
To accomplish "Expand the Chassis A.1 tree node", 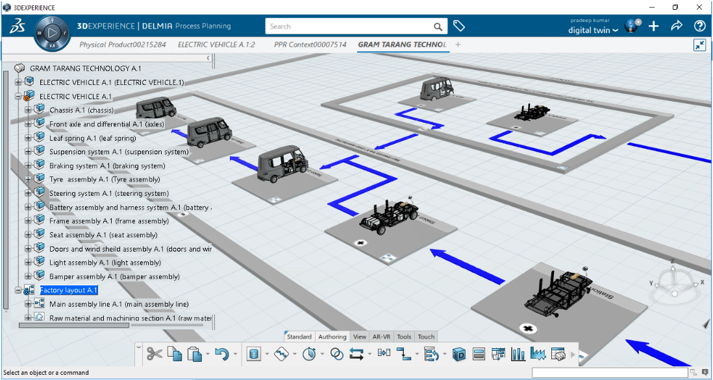I will 28,110.
